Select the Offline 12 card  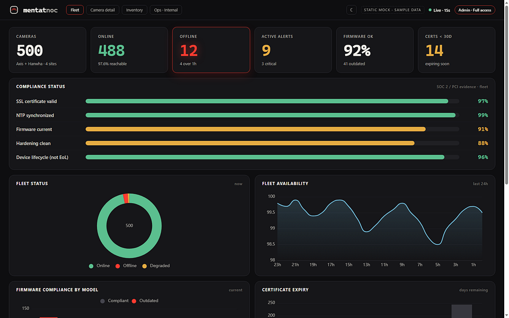pos(211,50)
